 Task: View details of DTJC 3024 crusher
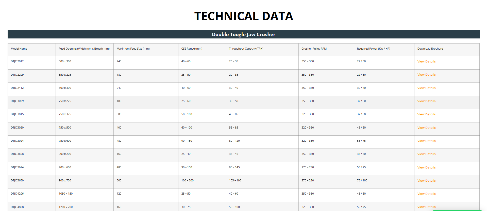(x=426, y=141)
